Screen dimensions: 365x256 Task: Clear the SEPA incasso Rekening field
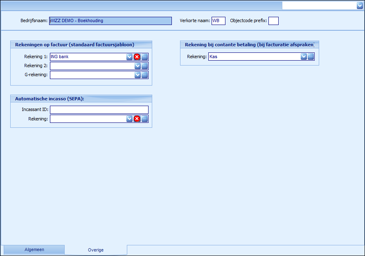tap(137, 119)
